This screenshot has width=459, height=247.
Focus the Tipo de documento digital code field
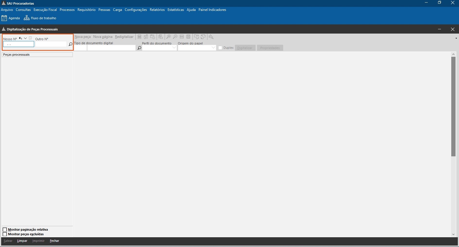pos(80,48)
